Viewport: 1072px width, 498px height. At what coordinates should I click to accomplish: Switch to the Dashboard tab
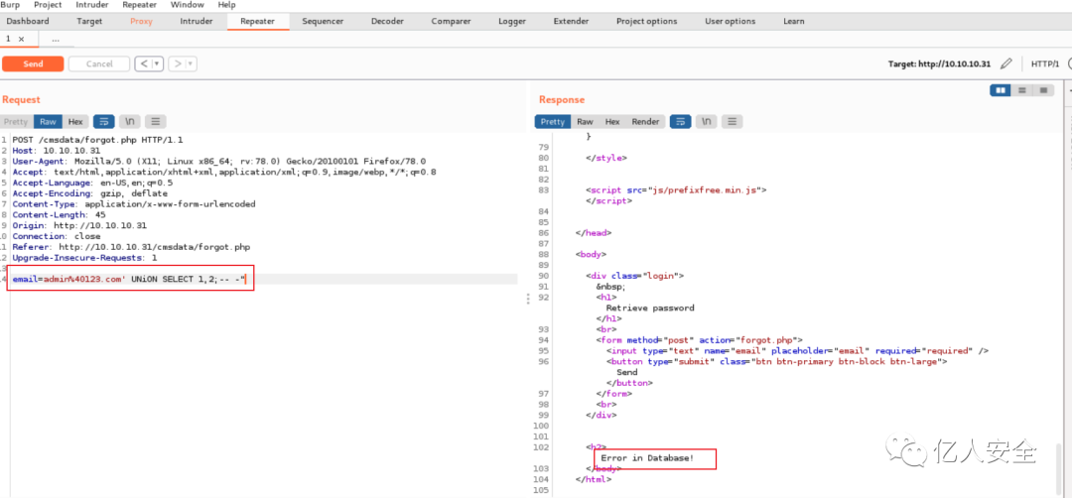(28, 21)
